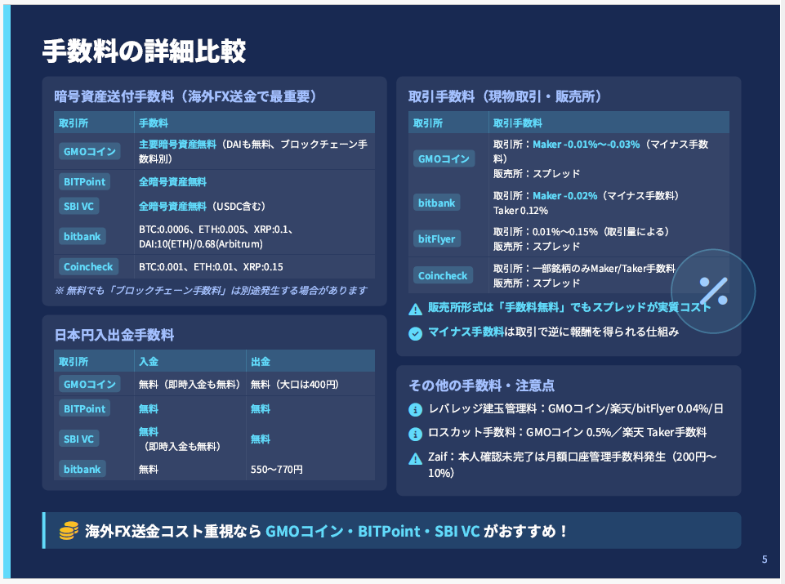Image resolution: width=785 pixels, height=584 pixels.
Task: Click the ※ 無料でも「ブロックチェーン手数料」footnote
Action: tap(211, 290)
